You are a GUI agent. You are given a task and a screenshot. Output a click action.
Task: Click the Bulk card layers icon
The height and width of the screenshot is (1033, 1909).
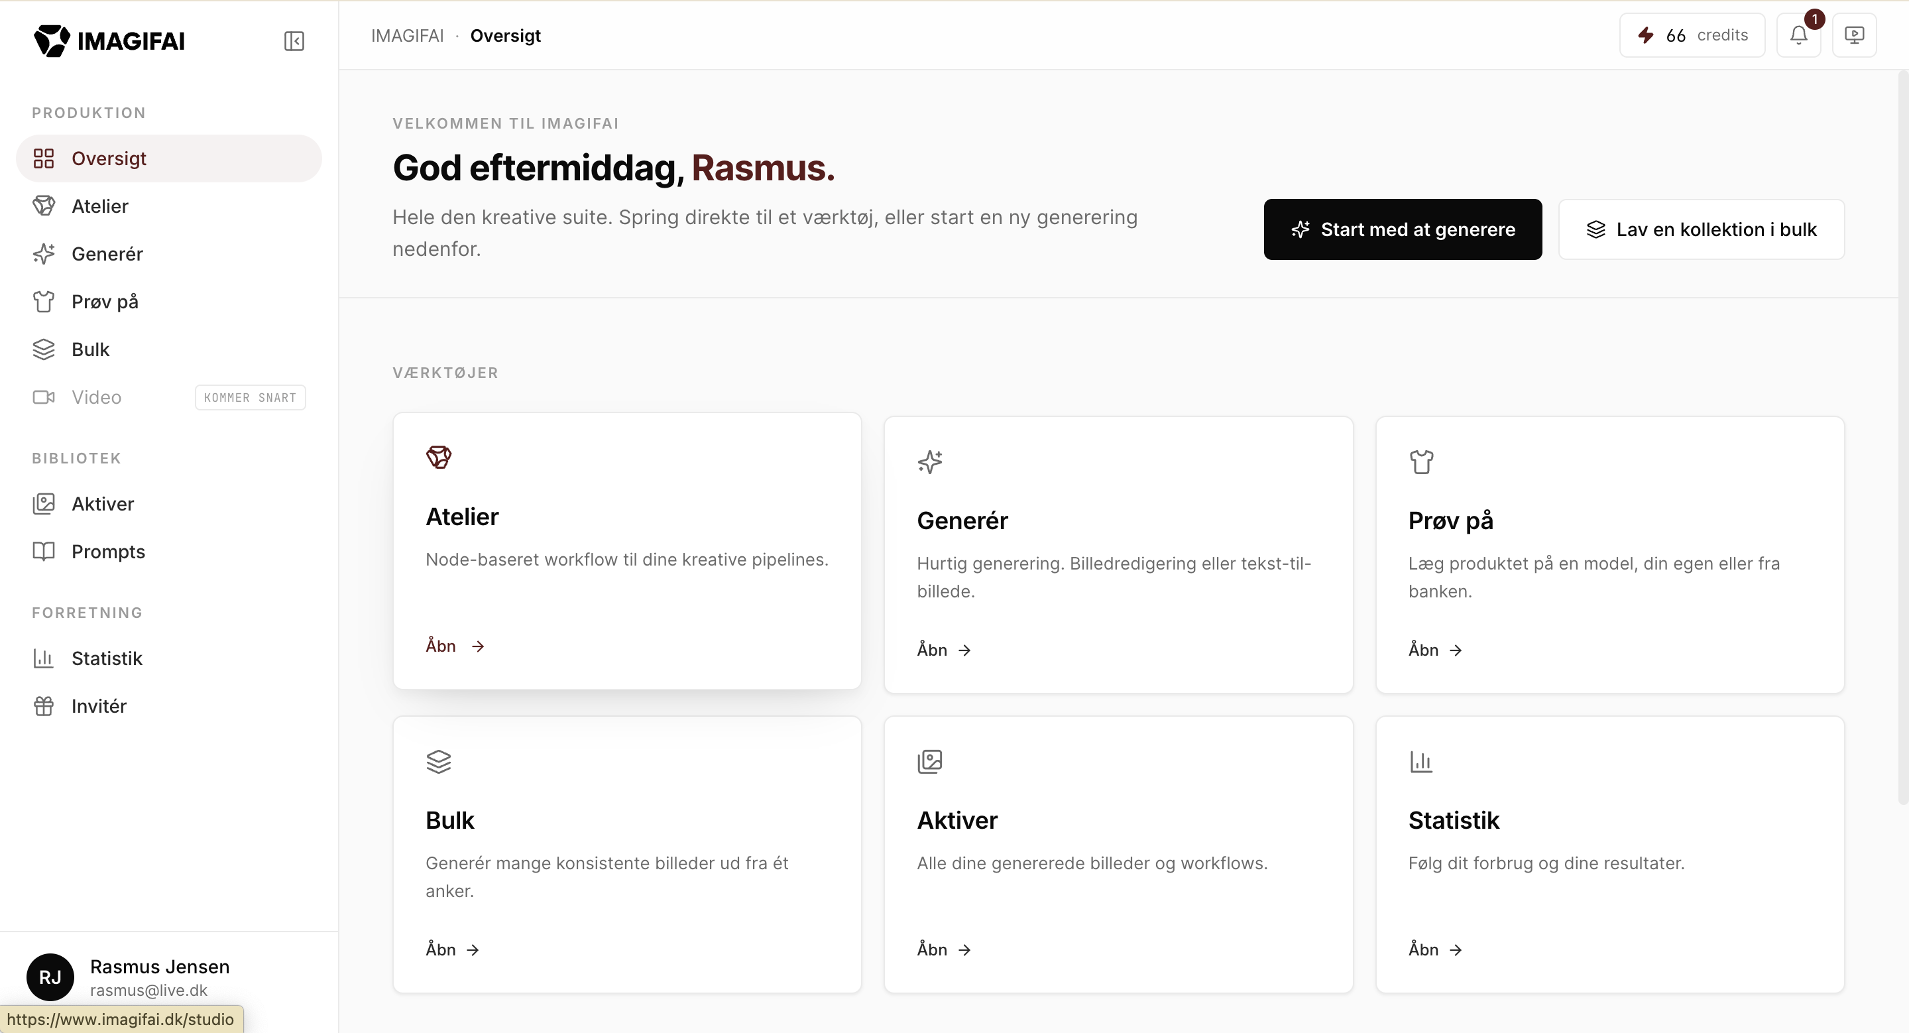pos(439,761)
